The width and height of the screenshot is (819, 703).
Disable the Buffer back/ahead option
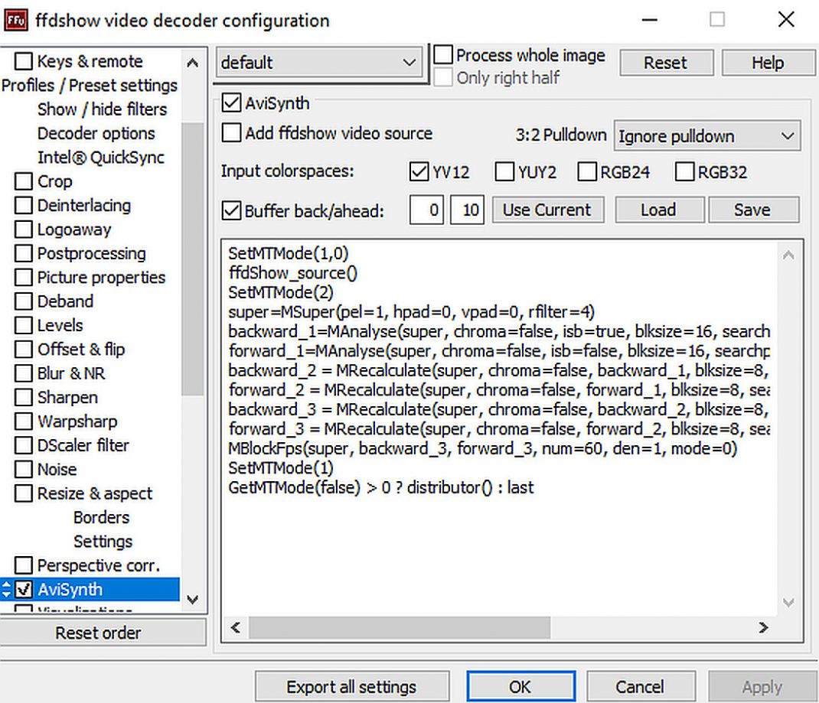tap(231, 210)
